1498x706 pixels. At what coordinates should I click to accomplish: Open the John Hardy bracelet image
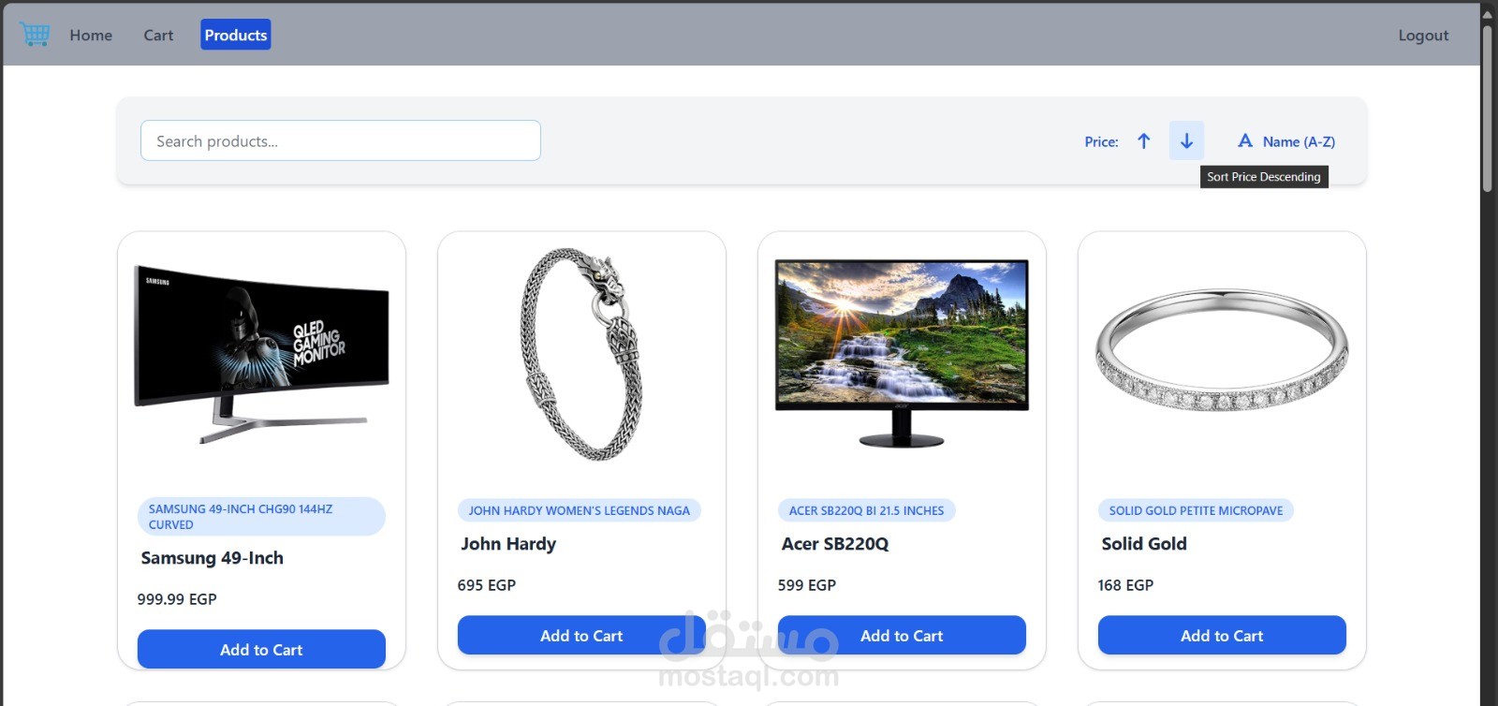[581, 354]
